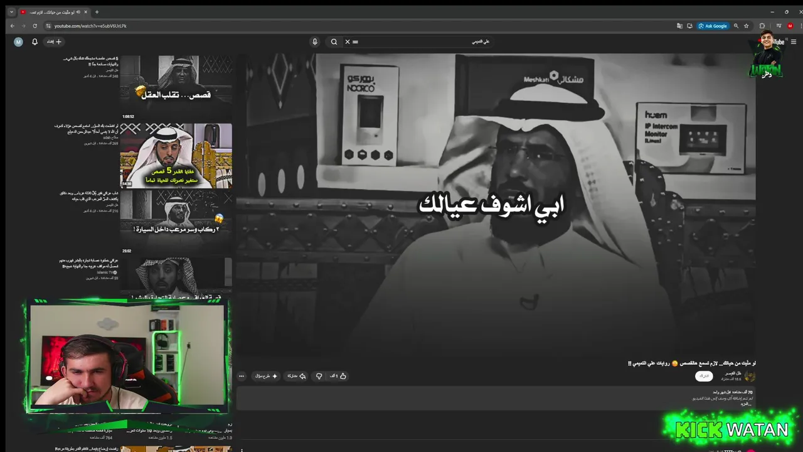
Task: Click the Ask sparkle button under the video
Action: click(266, 376)
